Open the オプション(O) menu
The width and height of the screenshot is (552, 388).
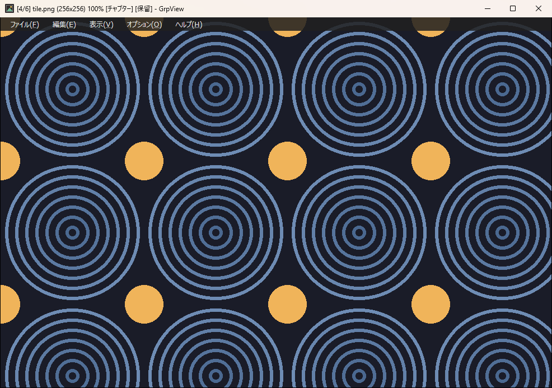point(144,24)
